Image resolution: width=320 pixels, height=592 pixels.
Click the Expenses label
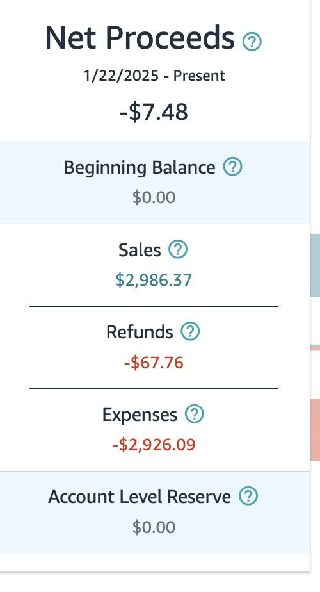click(x=140, y=415)
